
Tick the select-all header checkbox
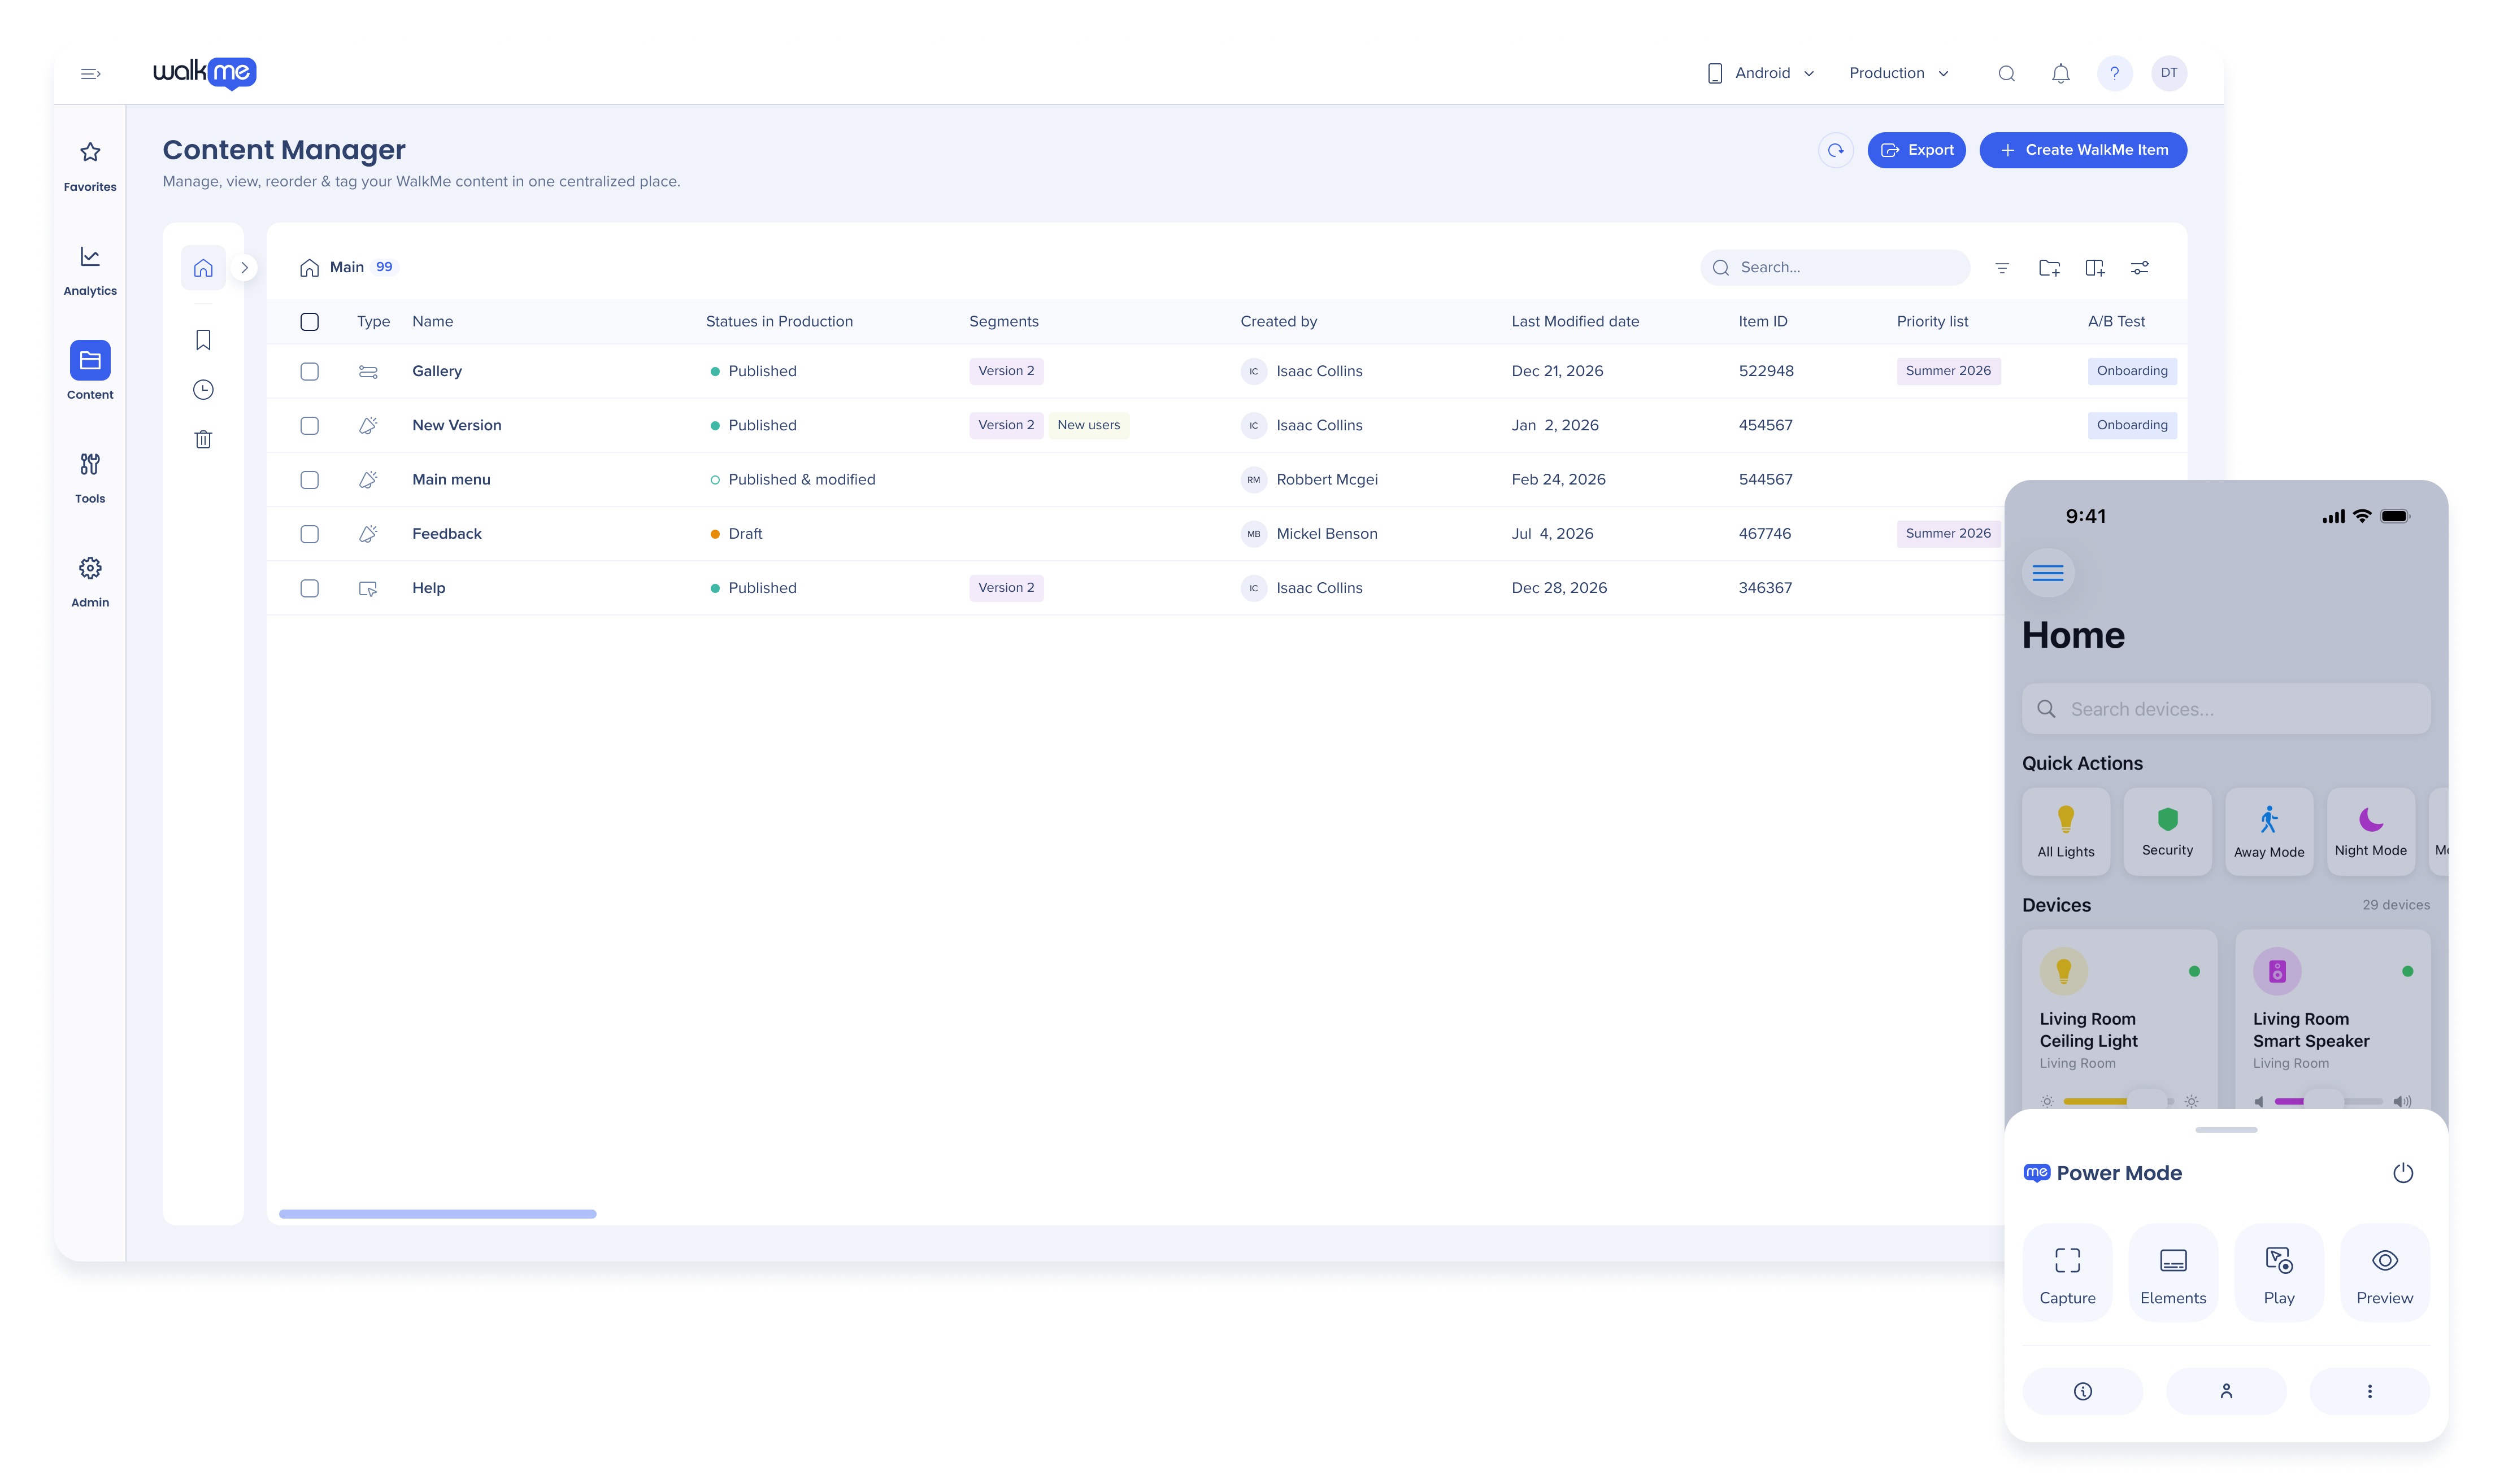[x=309, y=322]
